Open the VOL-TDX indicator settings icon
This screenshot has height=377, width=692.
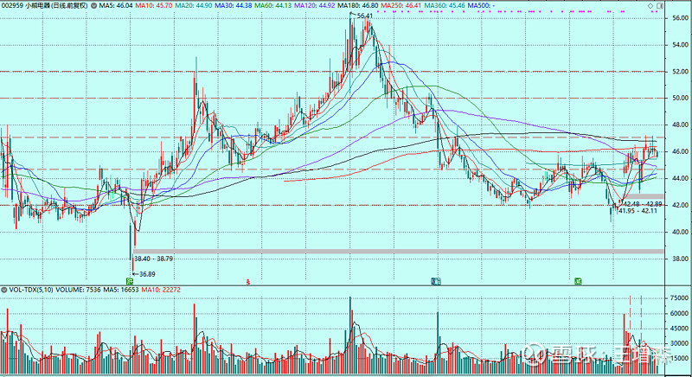tap(4, 290)
